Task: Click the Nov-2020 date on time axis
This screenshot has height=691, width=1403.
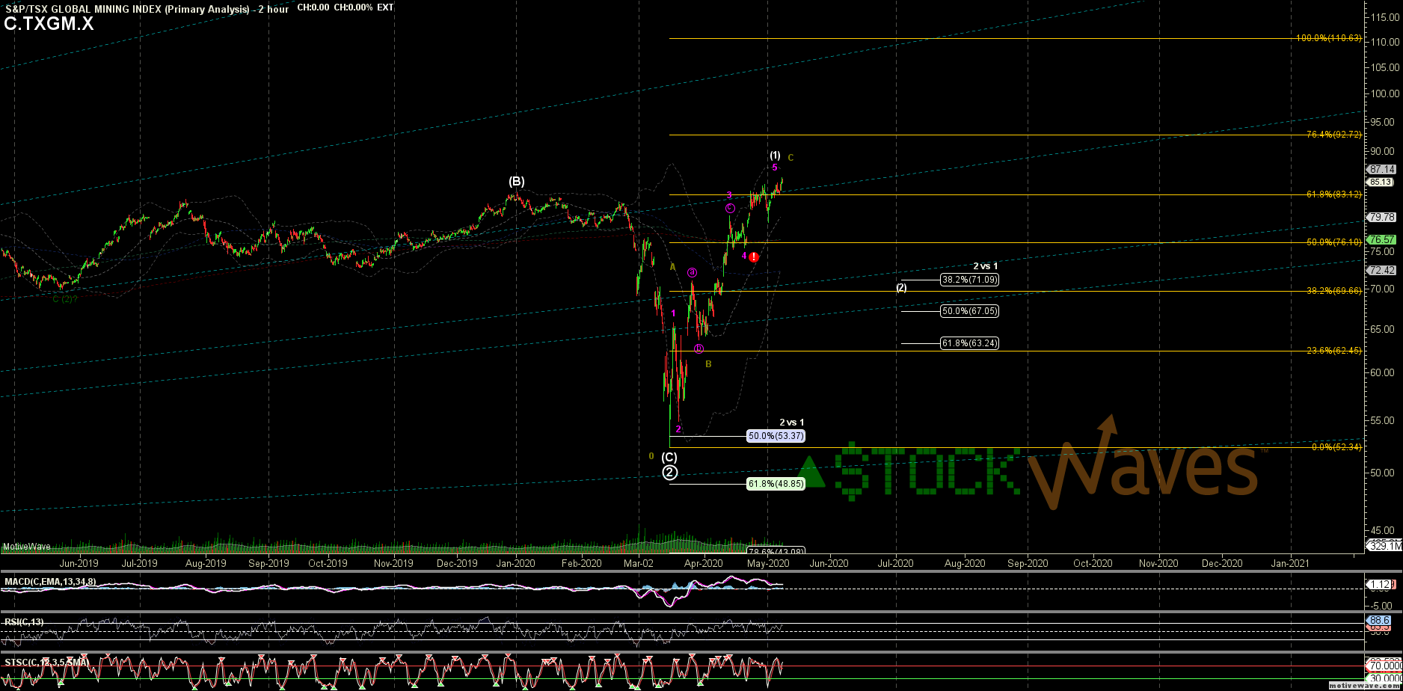Action: coord(1158,563)
